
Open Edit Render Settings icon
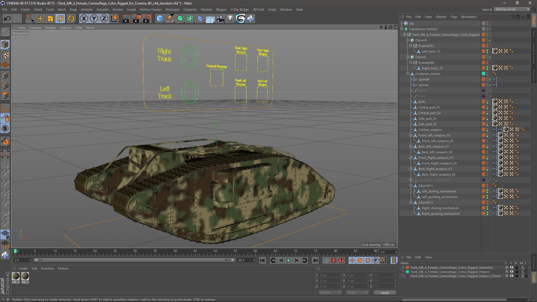tap(147, 19)
